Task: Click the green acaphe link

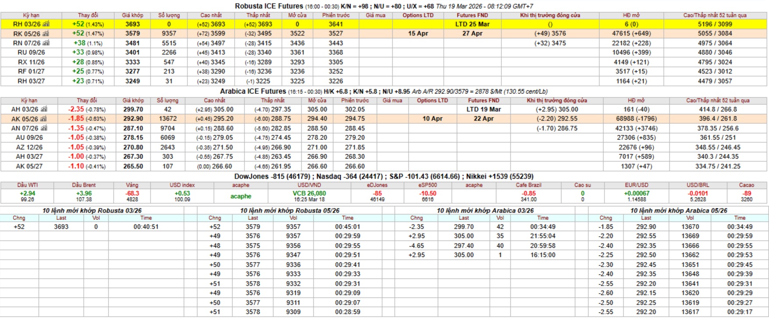Action: (x=241, y=196)
